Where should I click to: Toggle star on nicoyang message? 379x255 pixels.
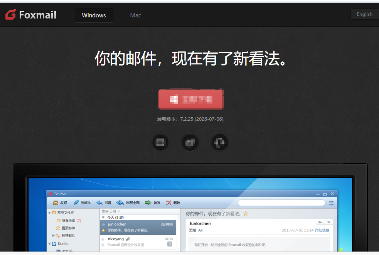103,245
